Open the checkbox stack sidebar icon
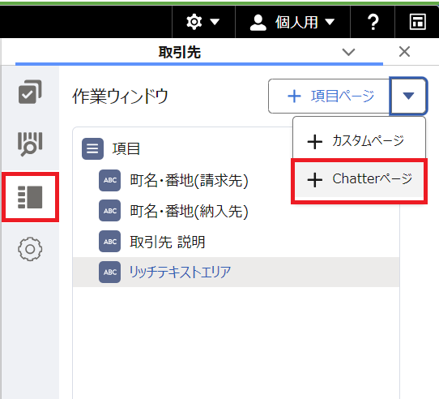 click(30, 92)
